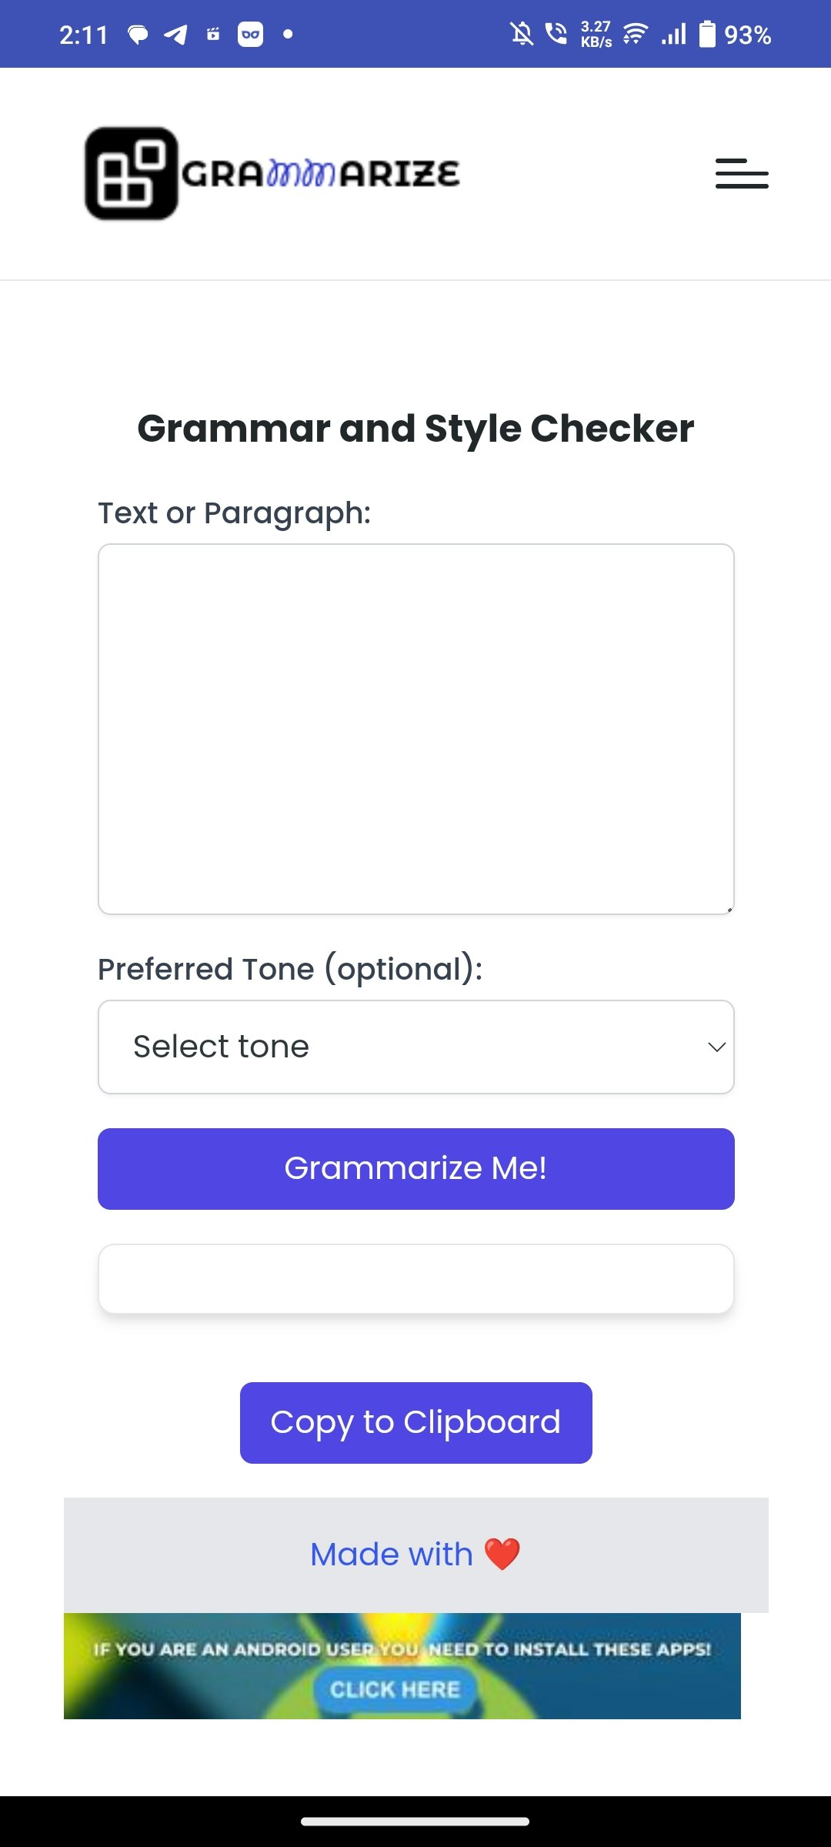Click the Grammarize Me! button
This screenshot has width=831, height=1847.
pyautogui.click(x=416, y=1169)
